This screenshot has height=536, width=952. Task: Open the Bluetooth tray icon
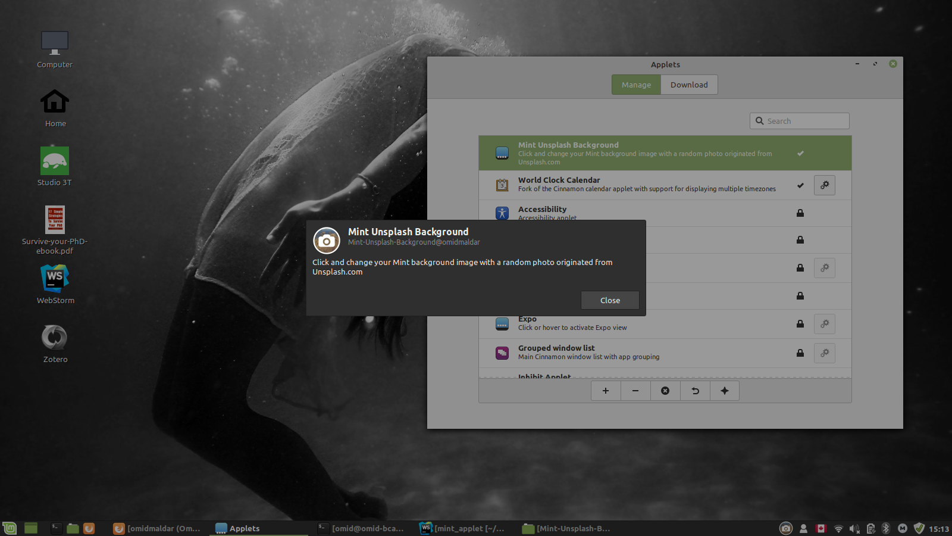tap(886, 528)
